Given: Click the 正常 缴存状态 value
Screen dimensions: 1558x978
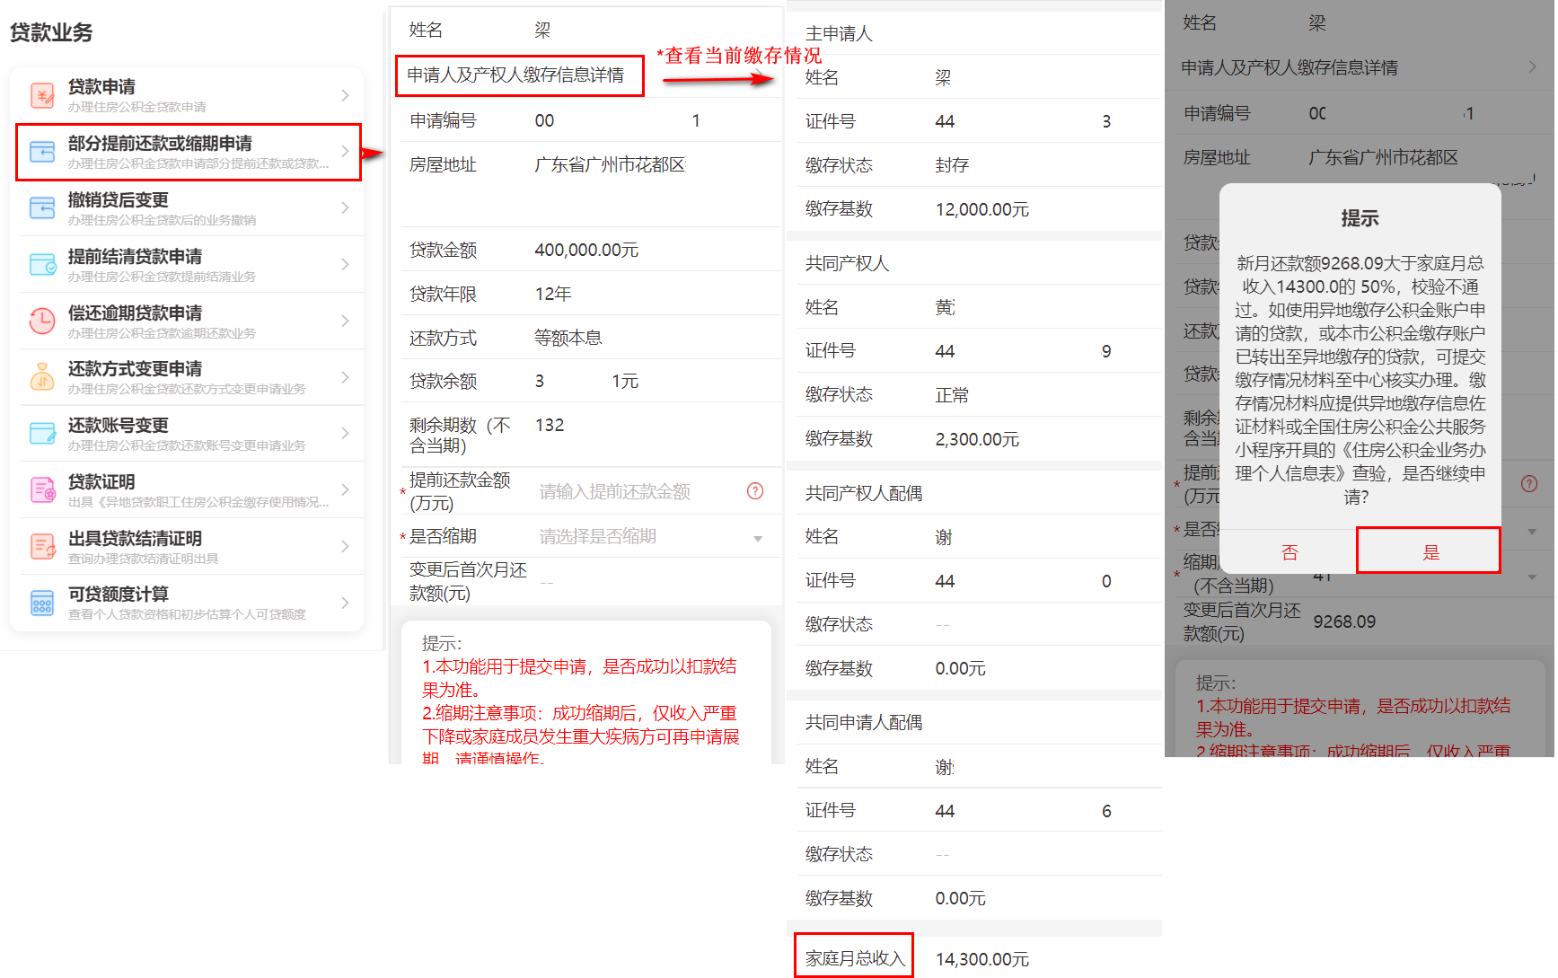Looking at the screenshot, I should 952,395.
